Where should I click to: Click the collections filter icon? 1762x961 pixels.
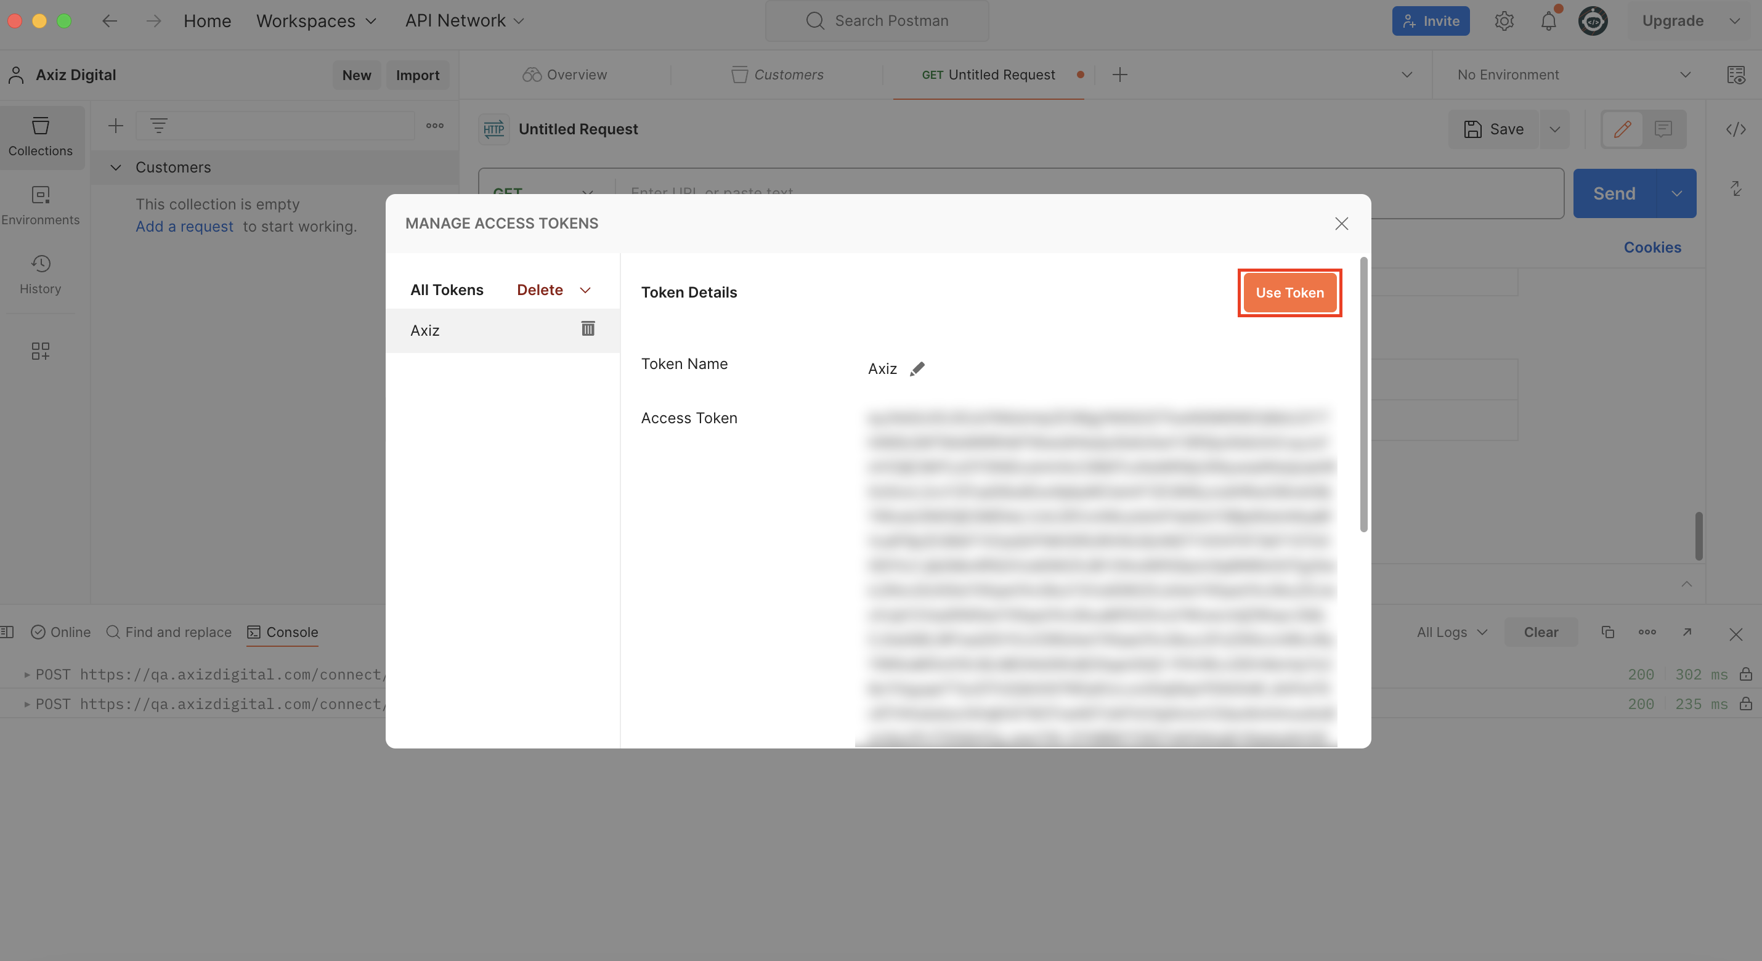coord(159,126)
